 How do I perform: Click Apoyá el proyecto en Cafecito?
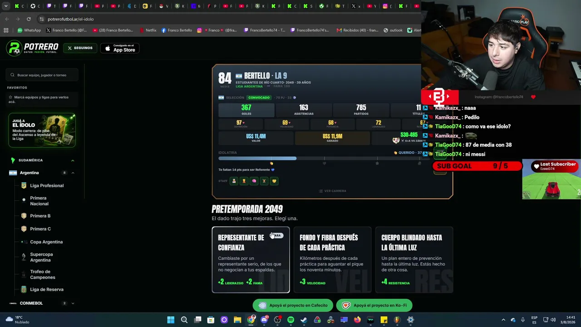(x=293, y=305)
